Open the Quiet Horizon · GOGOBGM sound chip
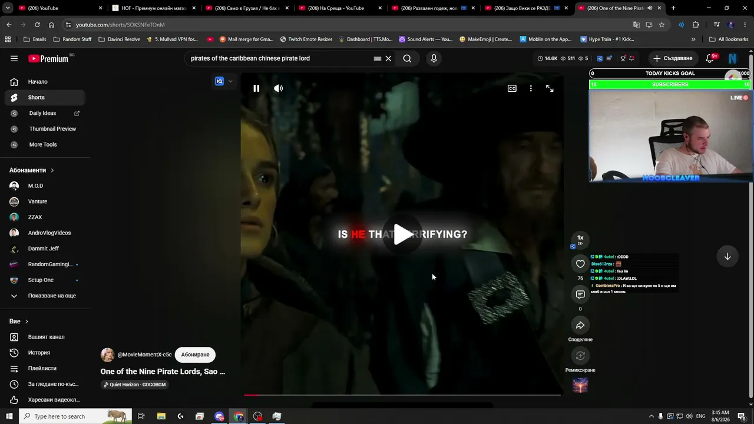Screen dimensions: 754x424 135,385
